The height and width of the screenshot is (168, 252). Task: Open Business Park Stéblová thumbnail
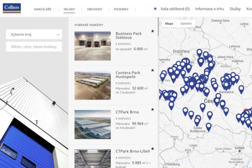(x=93, y=46)
